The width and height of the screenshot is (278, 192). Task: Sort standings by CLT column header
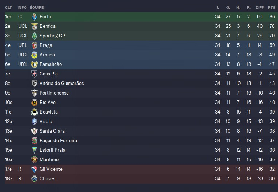[8, 7]
